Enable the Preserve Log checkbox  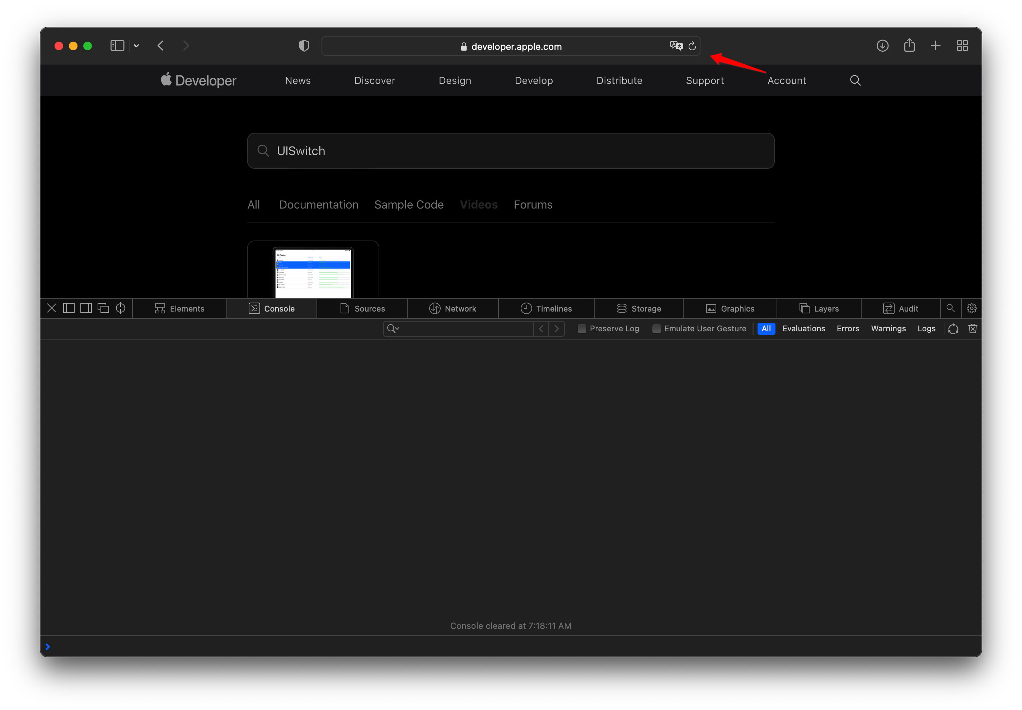tap(582, 329)
